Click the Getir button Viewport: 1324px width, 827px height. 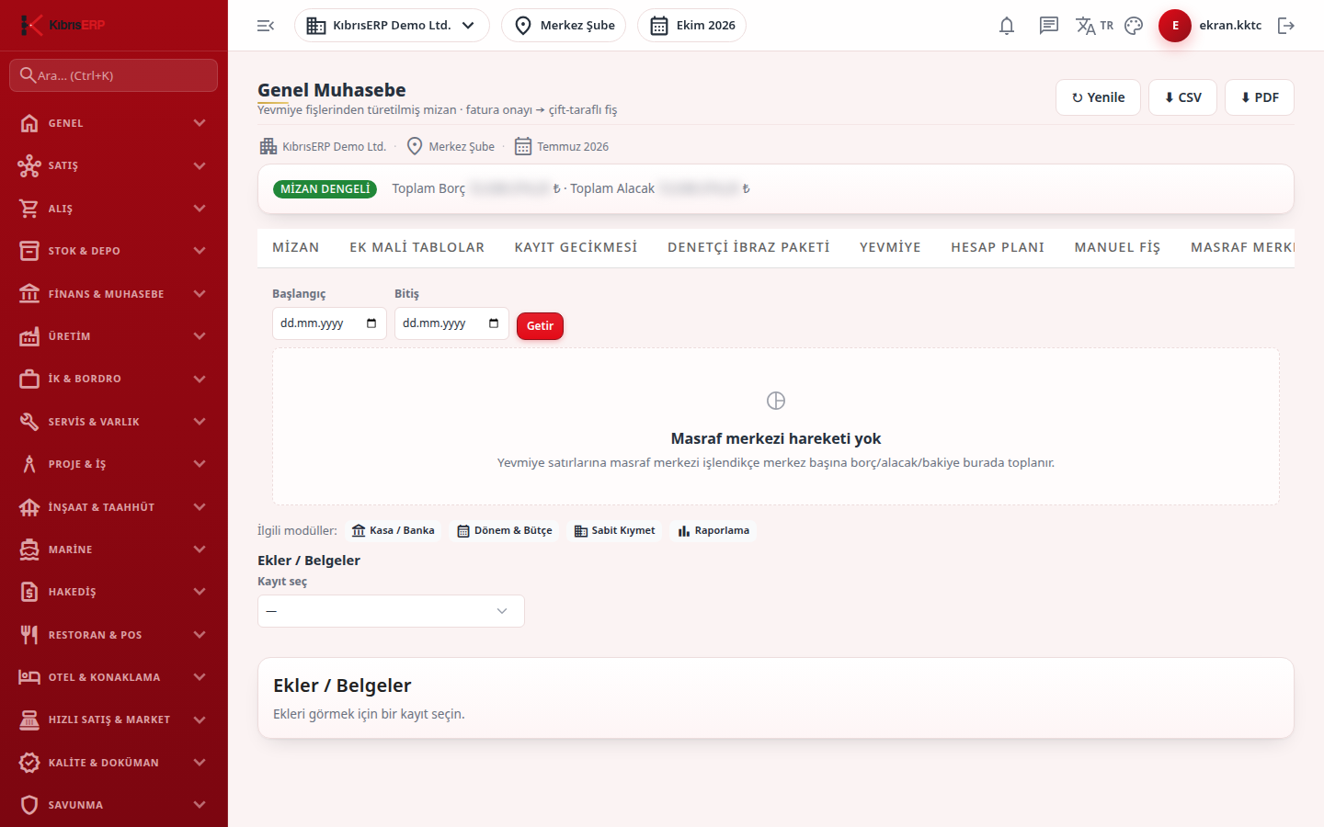540,326
